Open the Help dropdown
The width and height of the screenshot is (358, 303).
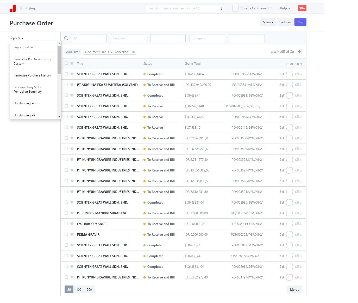(x=285, y=8)
